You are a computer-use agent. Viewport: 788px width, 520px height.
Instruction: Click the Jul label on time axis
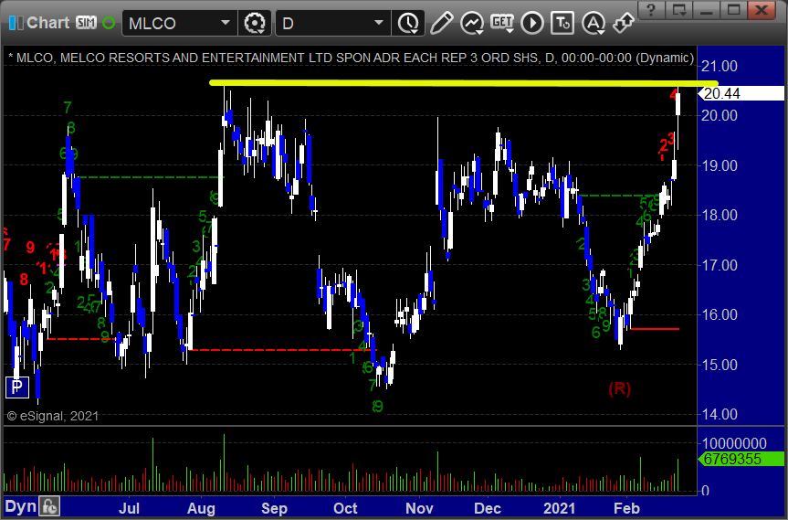pos(129,508)
